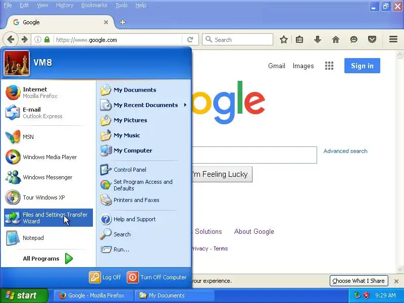Image resolution: width=404 pixels, height=303 pixels.
Task: Click the Firefox Search box
Action: pos(237,40)
